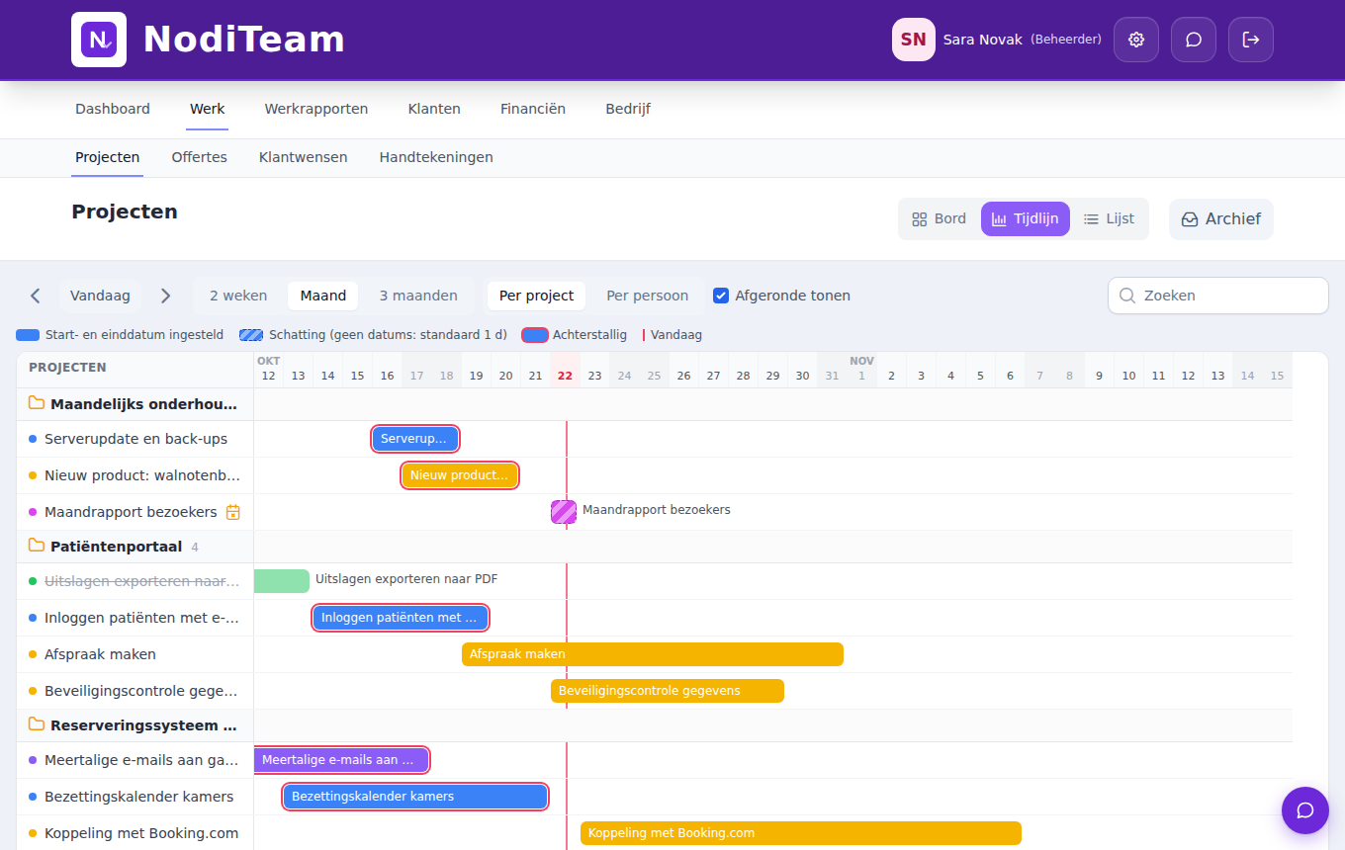The image size is (1345, 850).
Task: Click the magnifier icon in the search box
Action: [1126, 296]
